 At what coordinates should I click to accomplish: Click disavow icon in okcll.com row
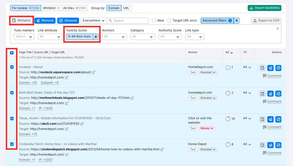[278, 119]
